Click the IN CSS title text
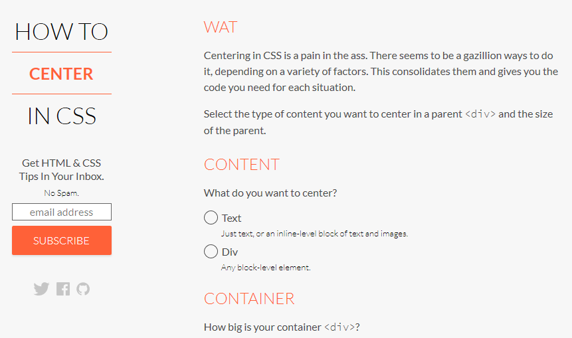The width and height of the screenshot is (572, 338). pos(62,116)
